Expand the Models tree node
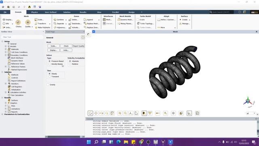Image resolution: width=259 pixels, height=146 pixels. click(6, 46)
